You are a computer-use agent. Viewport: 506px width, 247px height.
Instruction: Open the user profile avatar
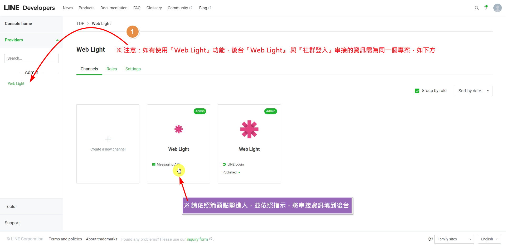click(x=497, y=8)
